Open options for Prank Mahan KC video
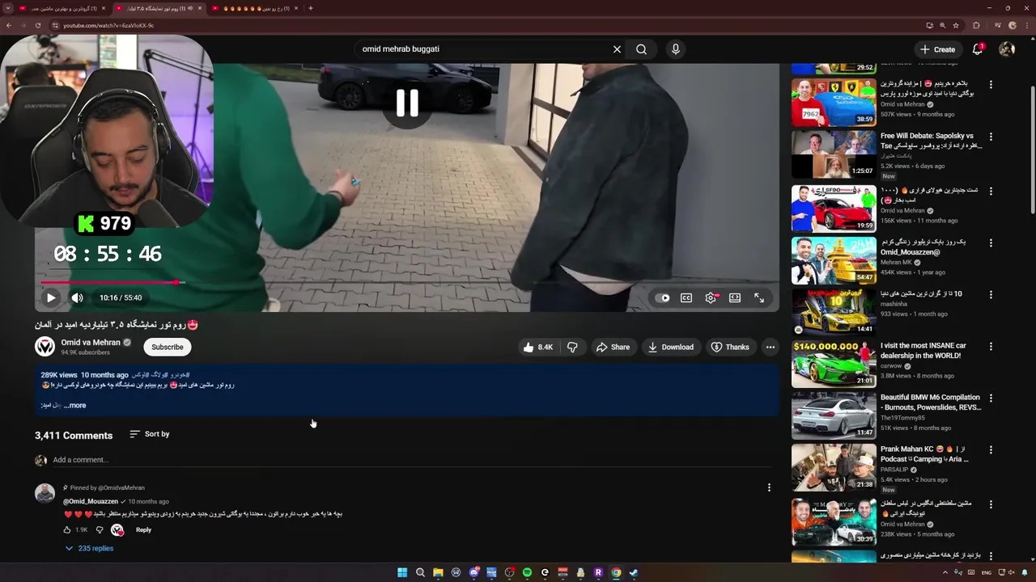Image resolution: width=1036 pixels, height=582 pixels. pos(991,449)
